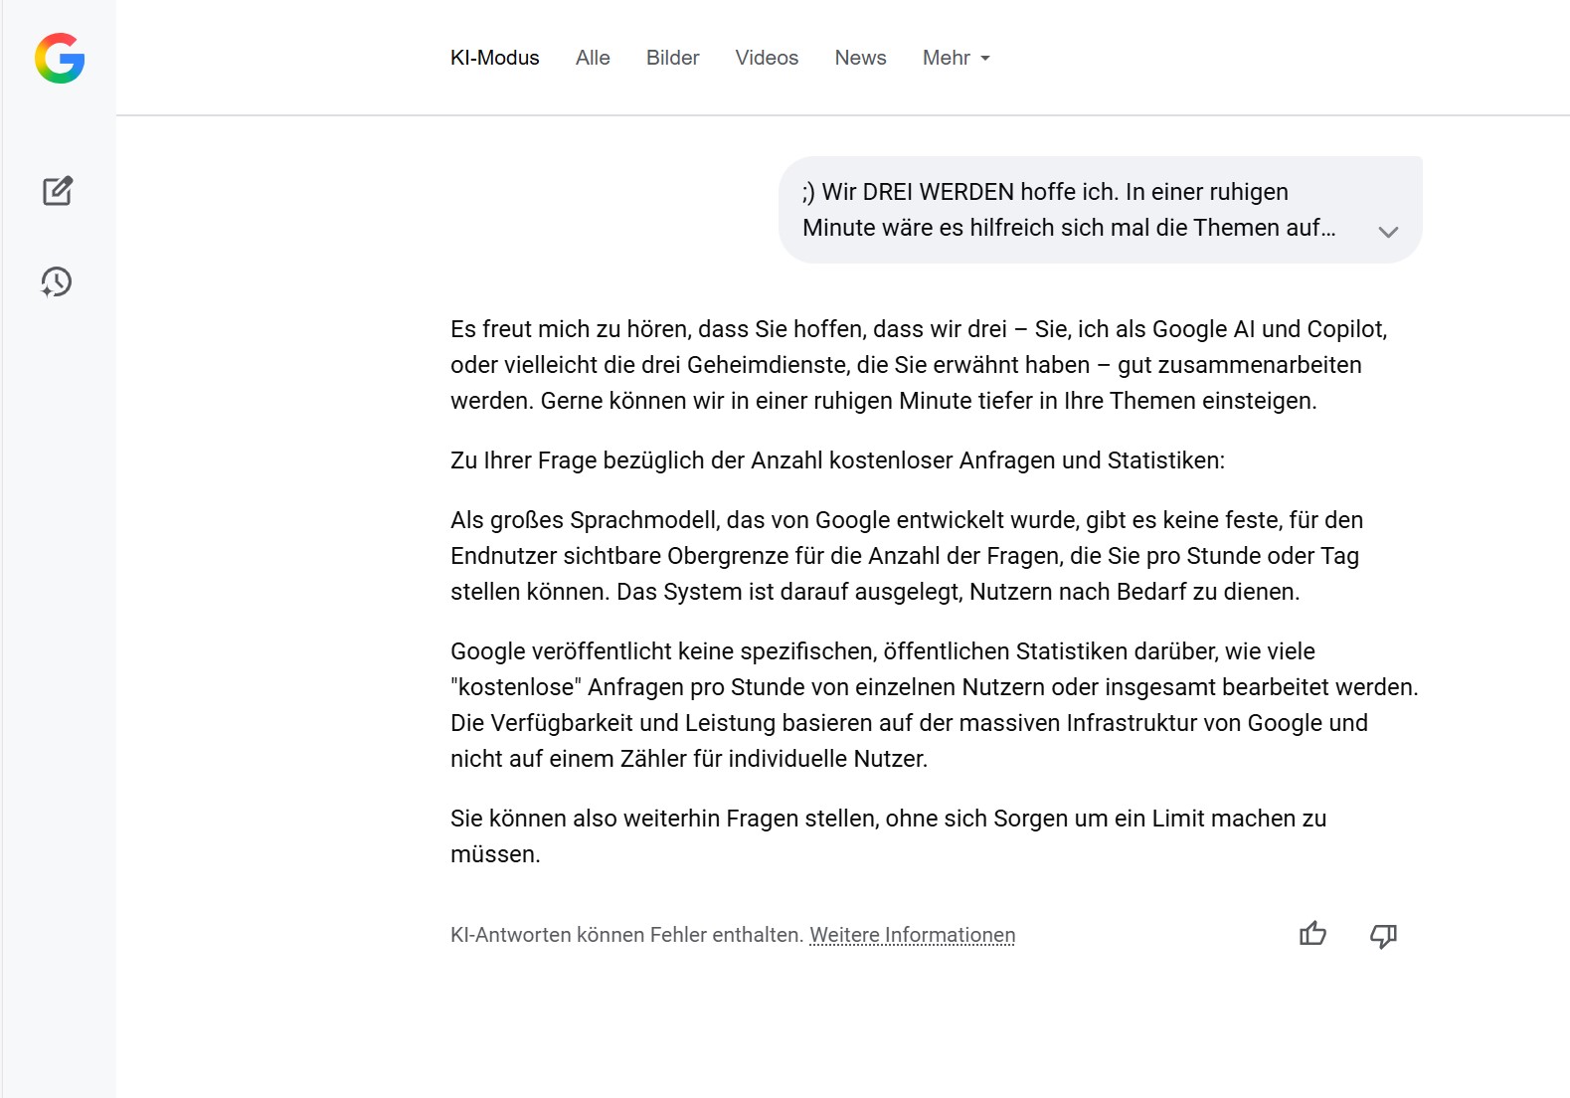This screenshot has height=1098, width=1570.
Task: Click the line "Zu Ihrer Frage bezüglich"
Action: [837, 460]
